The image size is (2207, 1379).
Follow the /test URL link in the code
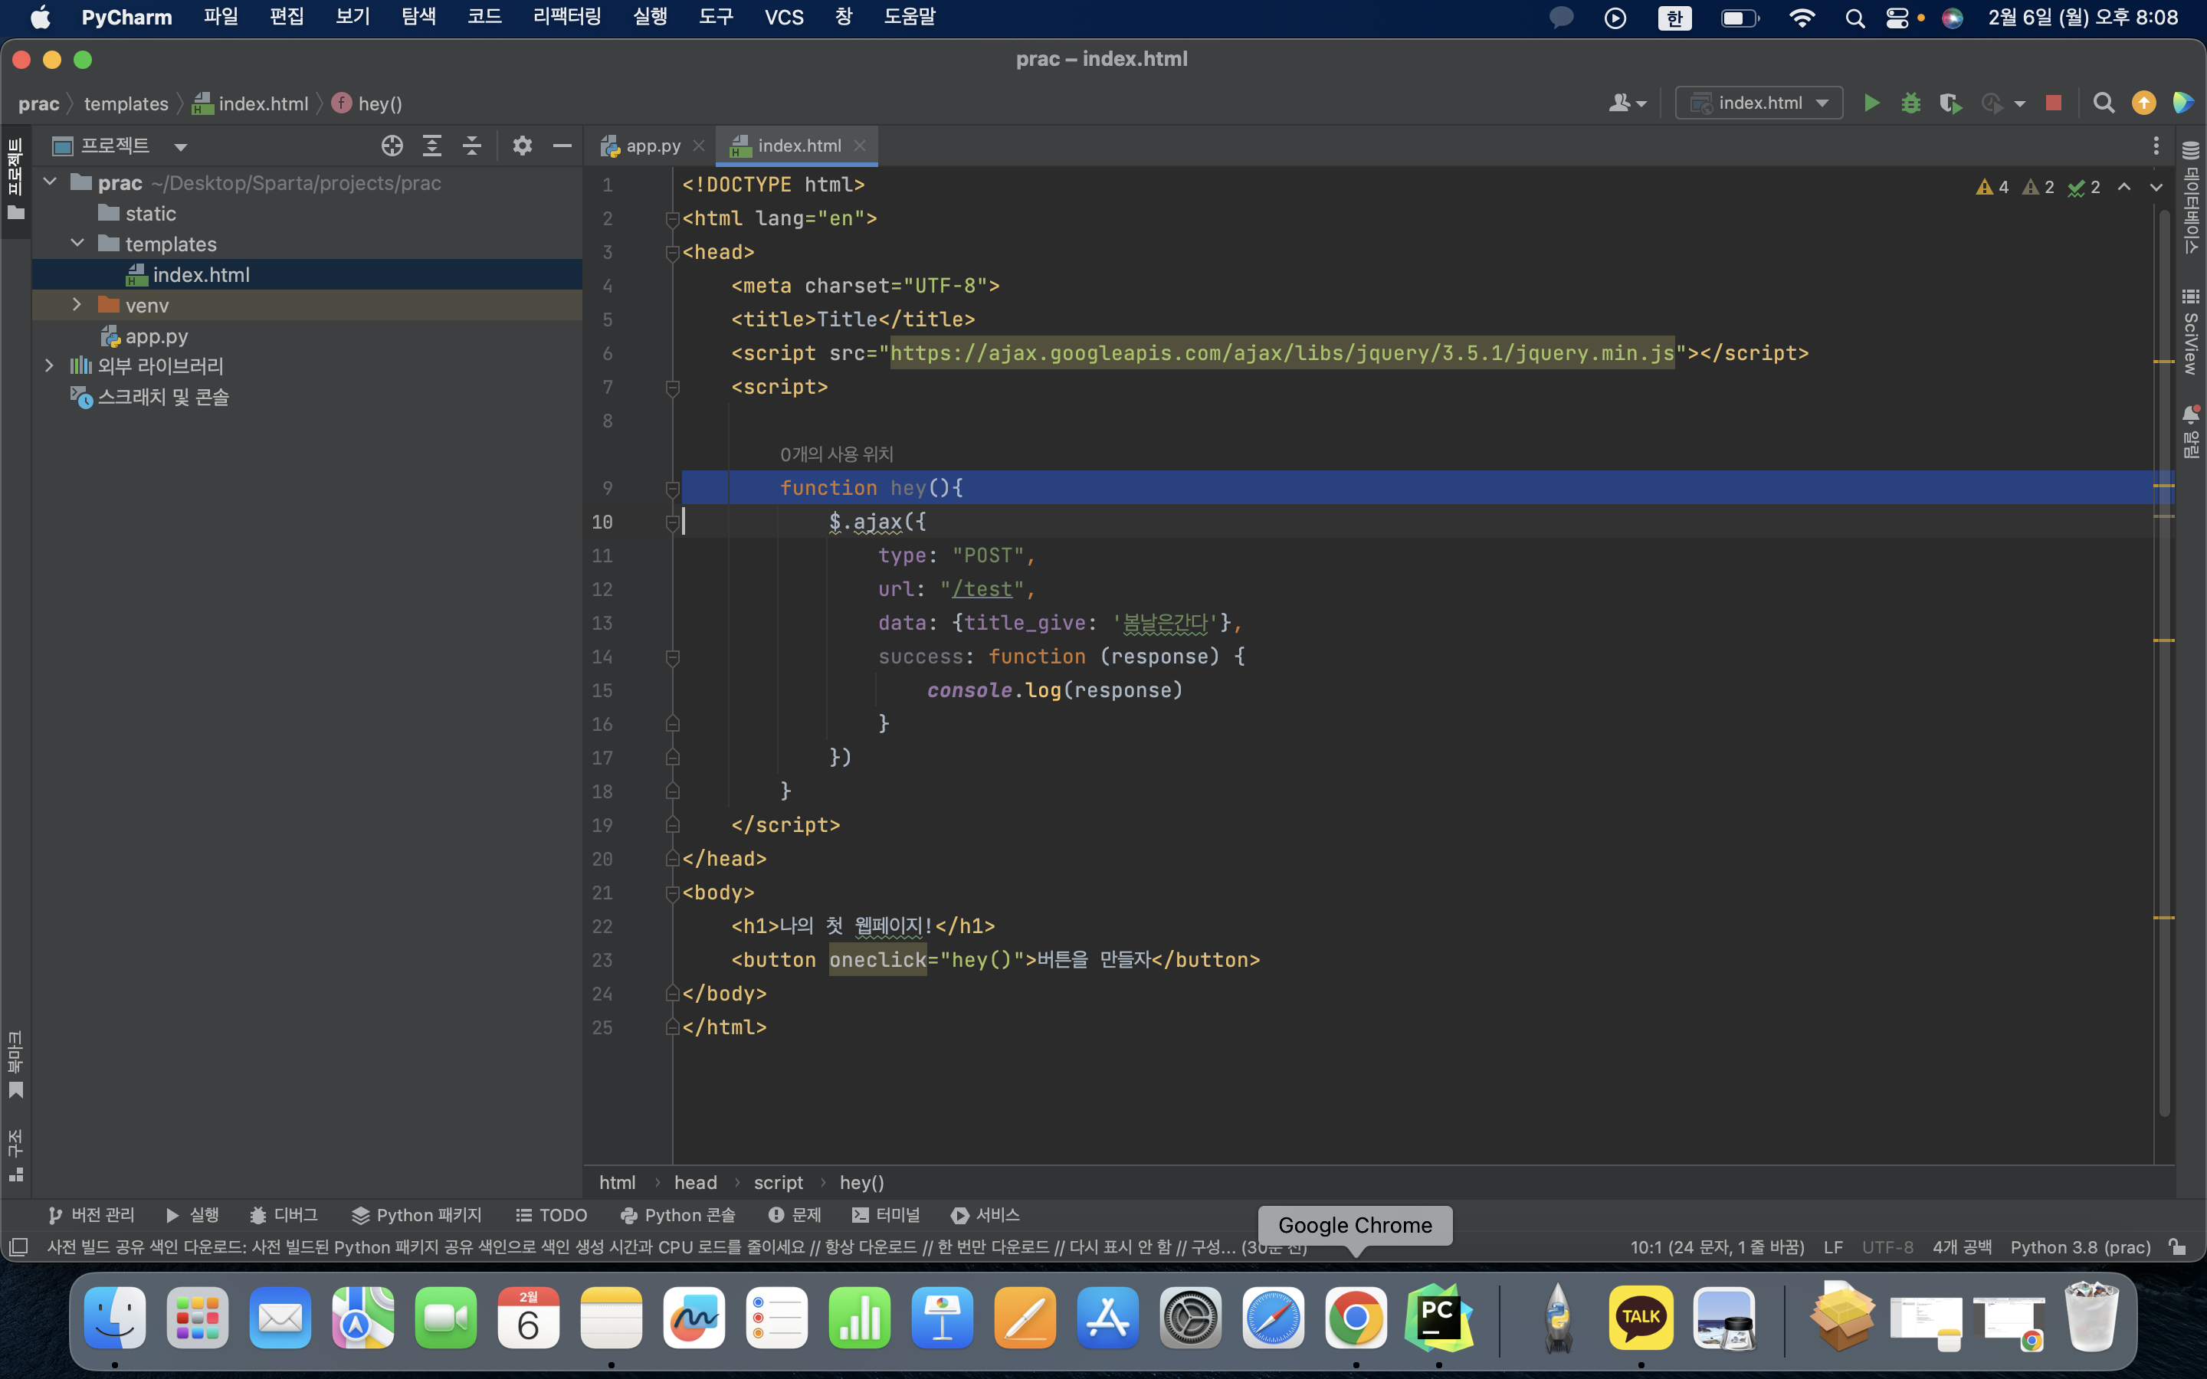(982, 589)
